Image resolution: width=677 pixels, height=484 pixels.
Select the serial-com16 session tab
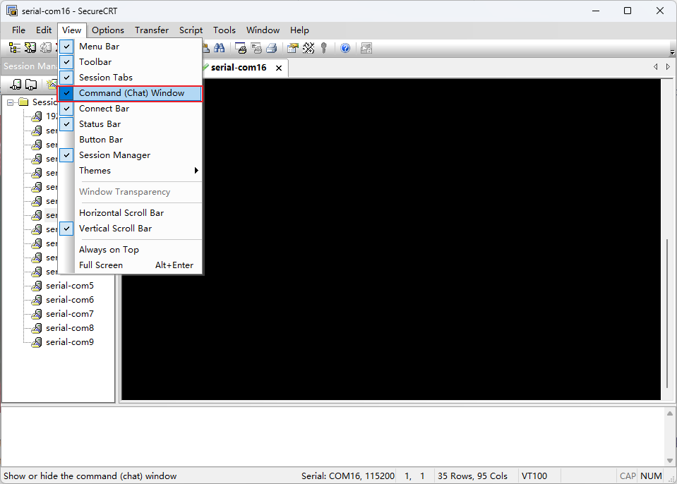pos(239,68)
